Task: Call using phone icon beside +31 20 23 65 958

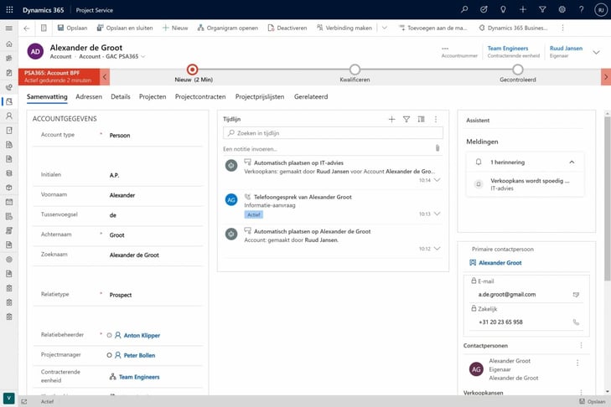Action: 576,322
